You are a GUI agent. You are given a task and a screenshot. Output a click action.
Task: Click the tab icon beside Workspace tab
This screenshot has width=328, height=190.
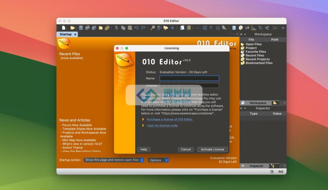(x=275, y=103)
